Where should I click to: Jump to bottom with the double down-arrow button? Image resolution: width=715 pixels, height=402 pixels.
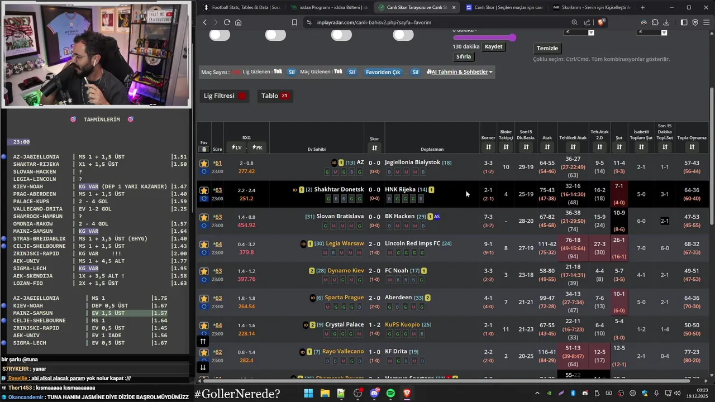click(x=203, y=367)
